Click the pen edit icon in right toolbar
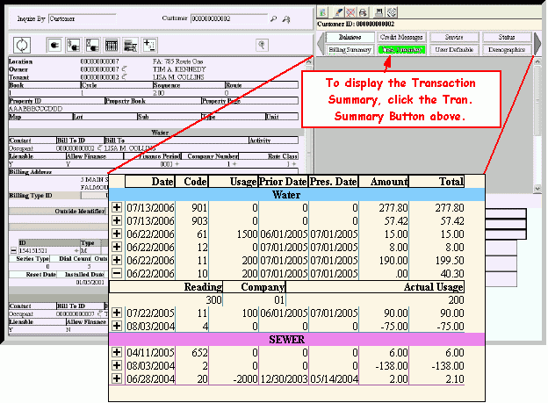Viewport: 548px width, 403px height. pos(338,12)
